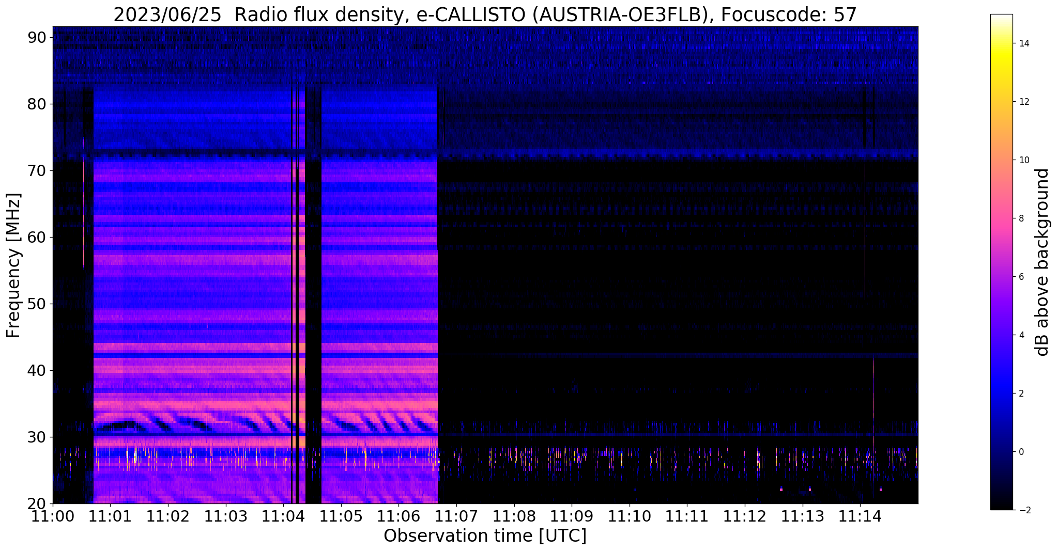Click the 11:14 time tick label

tap(861, 516)
